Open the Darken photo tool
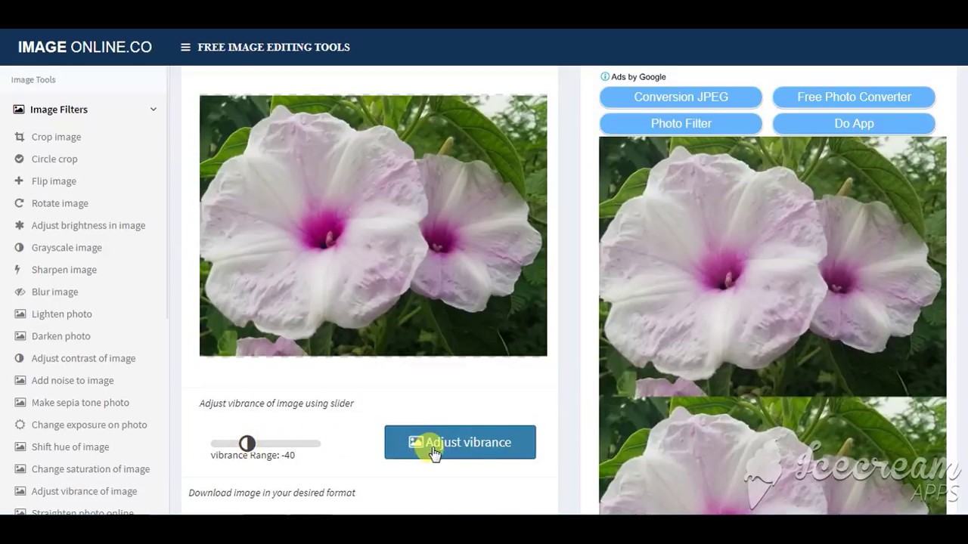 pyautogui.click(x=61, y=335)
